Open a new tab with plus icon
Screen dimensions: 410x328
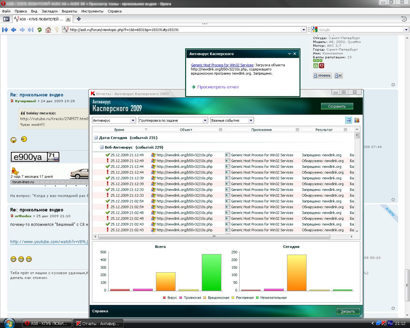pos(79,19)
